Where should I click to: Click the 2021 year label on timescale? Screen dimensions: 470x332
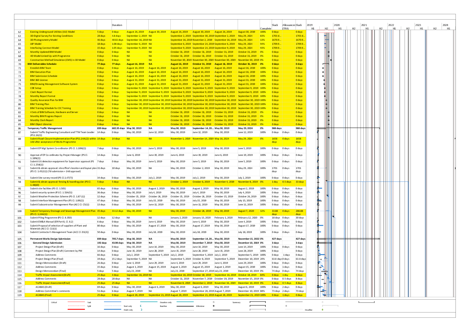(364, 25)
